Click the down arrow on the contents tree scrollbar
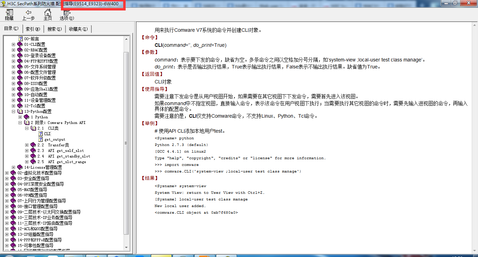Screen dimensions: 478x257 pos(126,248)
